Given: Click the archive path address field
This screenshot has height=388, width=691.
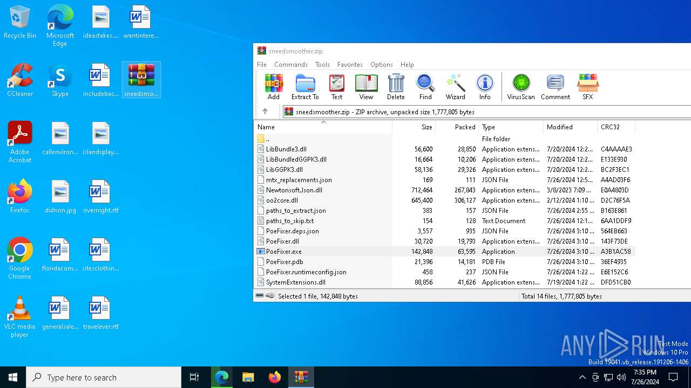Looking at the screenshot, I should tap(487, 112).
